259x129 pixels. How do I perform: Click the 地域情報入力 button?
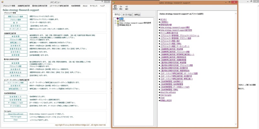[x=16, y=96]
